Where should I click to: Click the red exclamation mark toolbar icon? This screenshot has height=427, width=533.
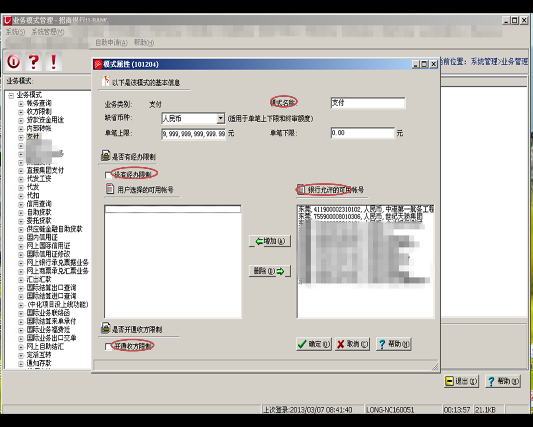coord(54,62)
